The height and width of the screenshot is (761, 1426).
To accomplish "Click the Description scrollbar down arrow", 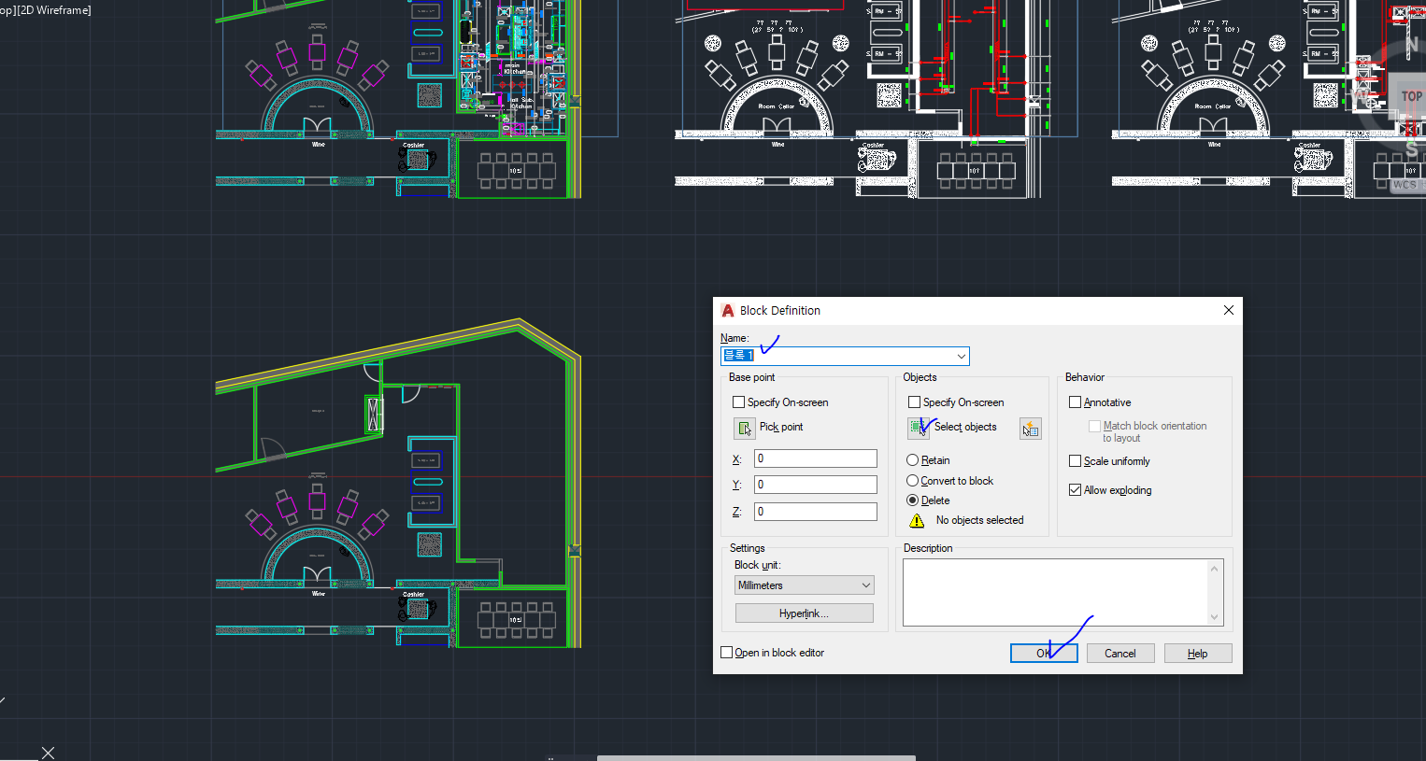I will click(x=1215, y=617).
